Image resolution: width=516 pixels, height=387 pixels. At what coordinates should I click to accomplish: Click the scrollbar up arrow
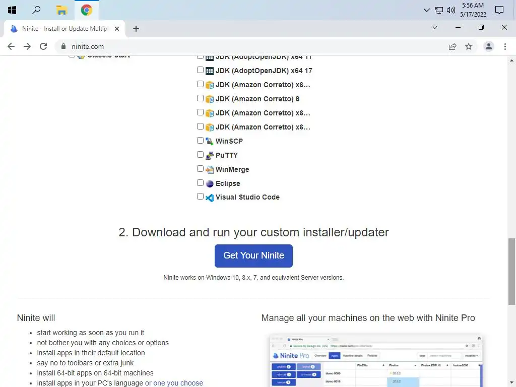point(511,60)
